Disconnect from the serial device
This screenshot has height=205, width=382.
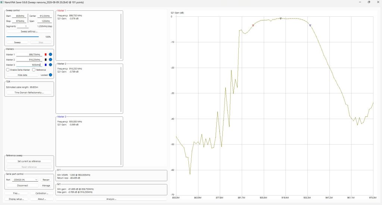tap(22, 186)
